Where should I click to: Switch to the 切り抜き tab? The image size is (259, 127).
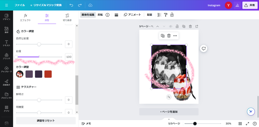[67, 18]
